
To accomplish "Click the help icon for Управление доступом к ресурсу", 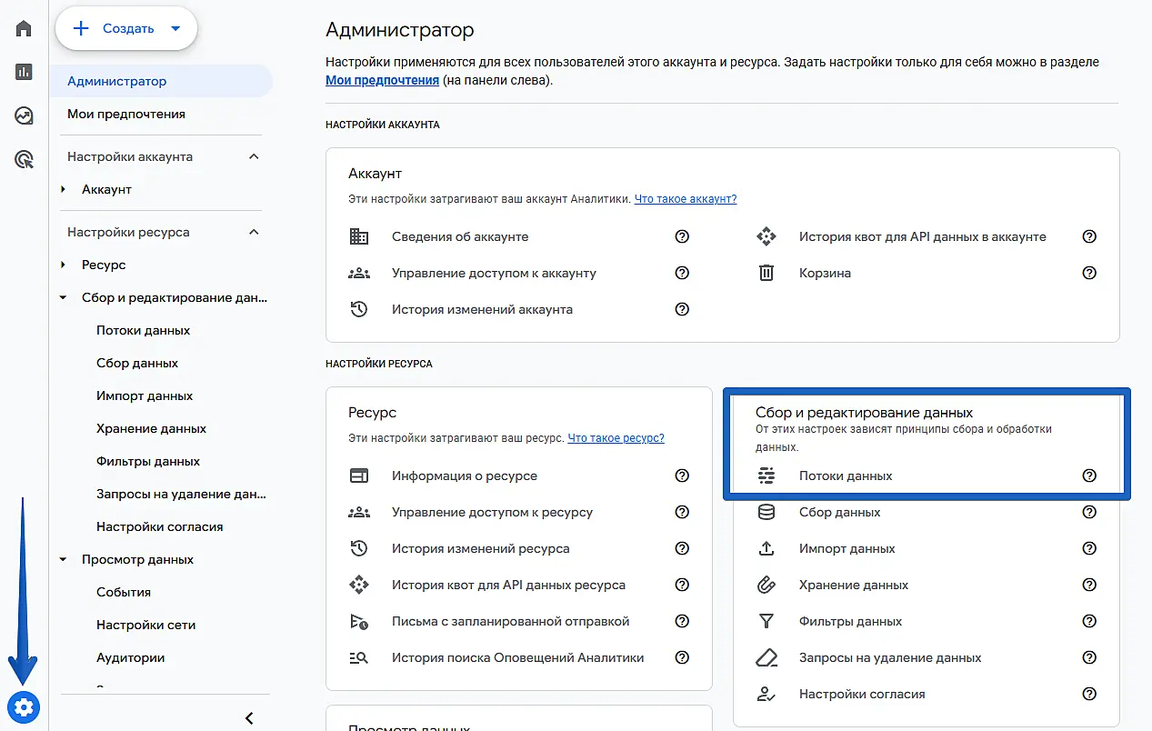I will (682, 512).
